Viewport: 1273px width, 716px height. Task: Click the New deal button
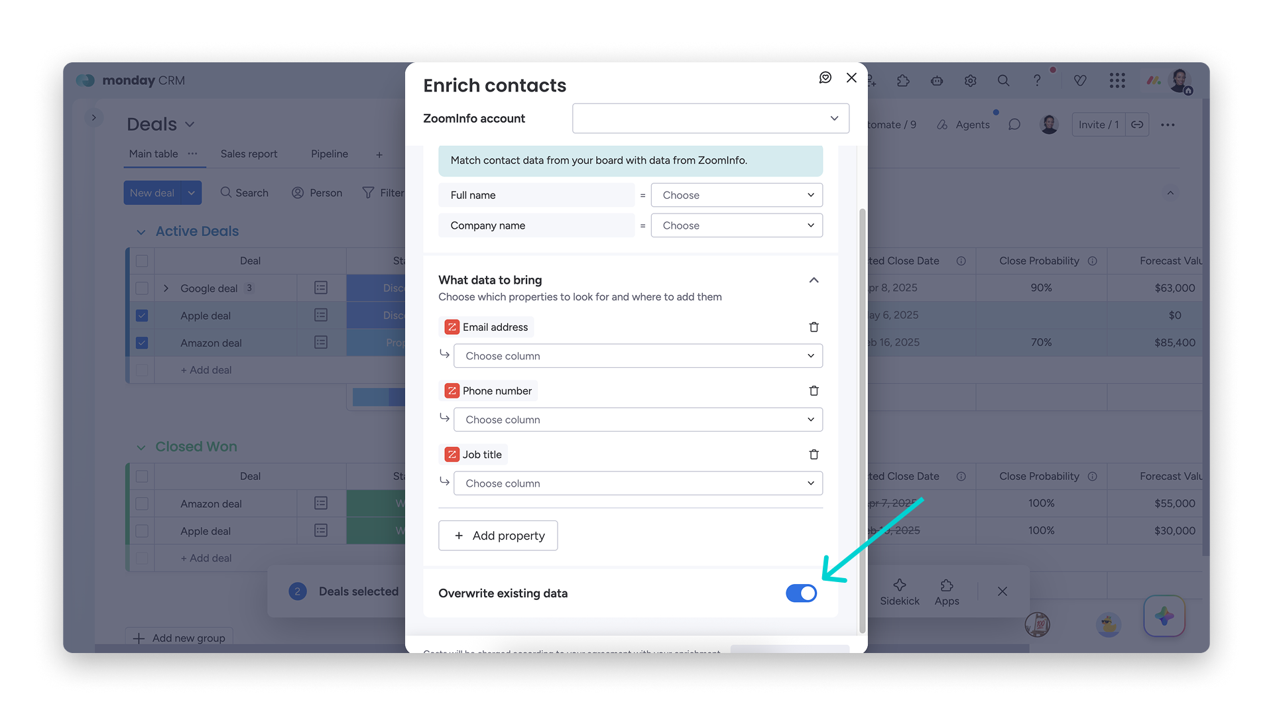[152, 193]
